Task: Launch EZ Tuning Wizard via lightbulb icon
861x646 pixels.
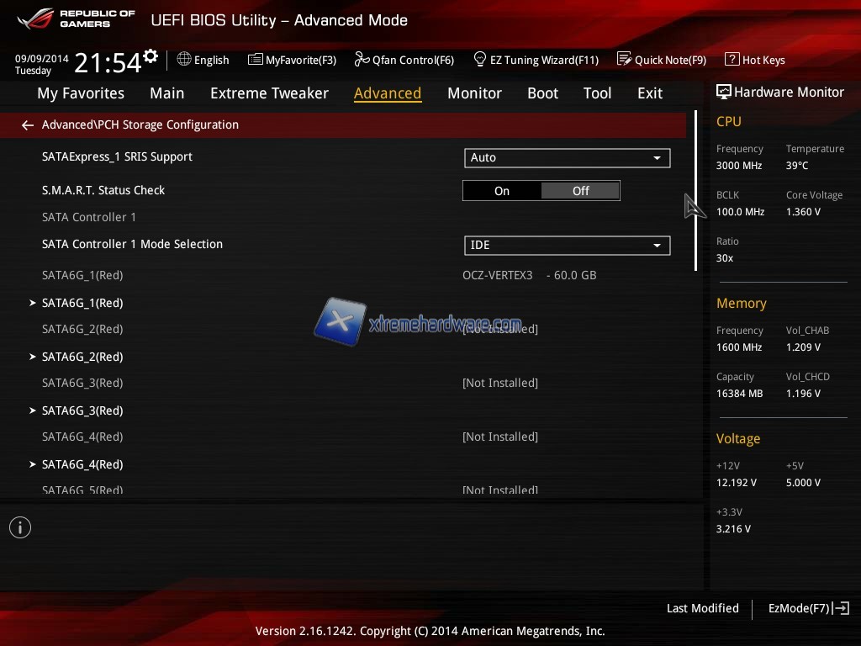Action: point(480,60)
